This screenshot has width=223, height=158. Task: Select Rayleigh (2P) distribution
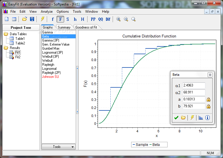59,73
